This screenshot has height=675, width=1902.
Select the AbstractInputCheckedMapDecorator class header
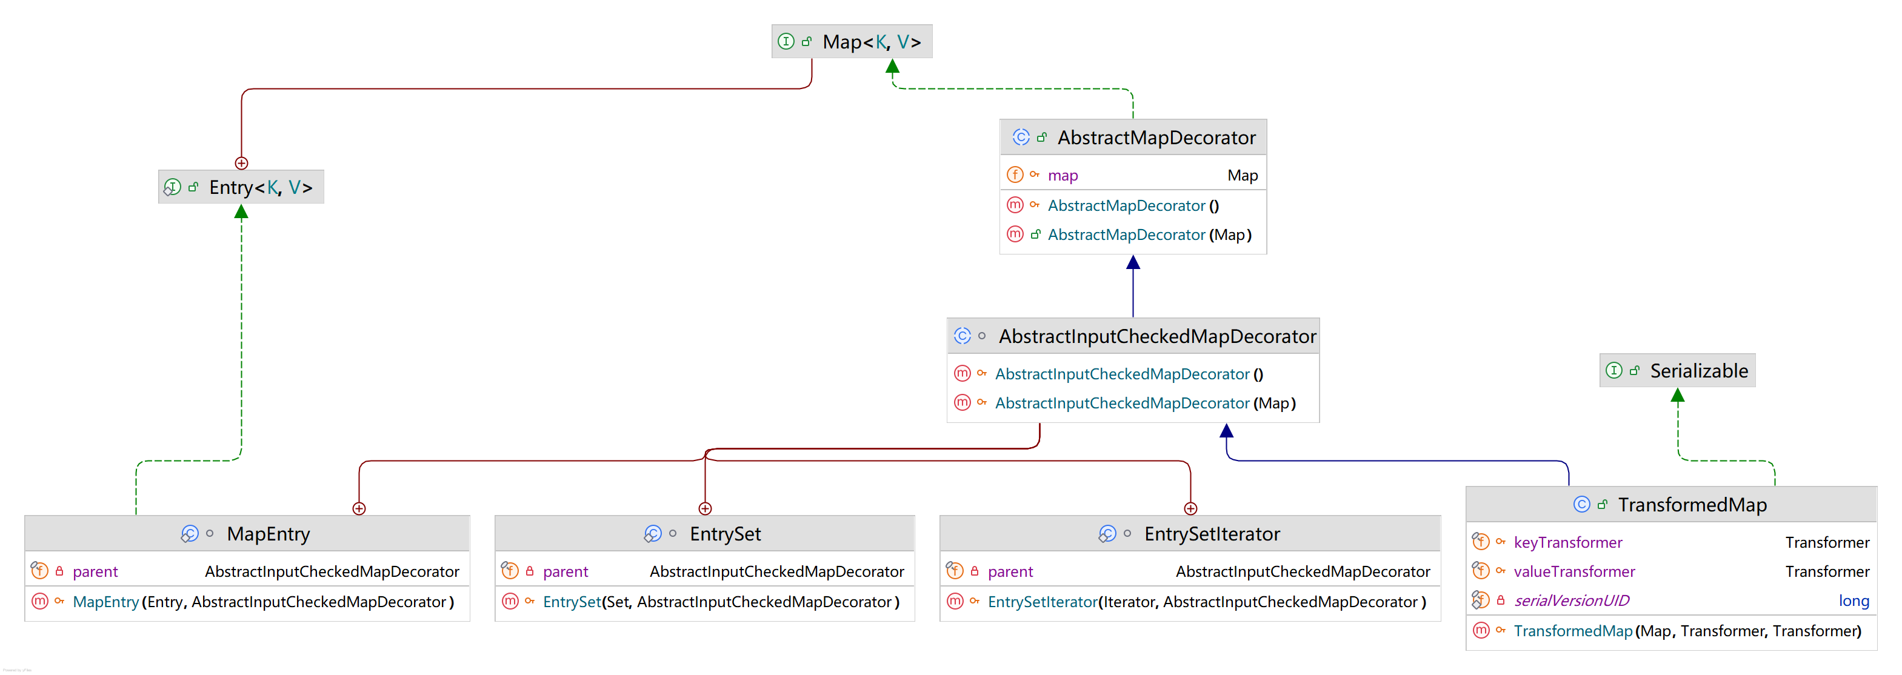coord(1156,337)
